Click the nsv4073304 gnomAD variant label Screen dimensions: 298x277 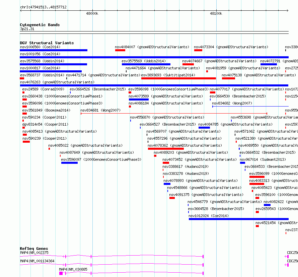[x=231, y=47]
